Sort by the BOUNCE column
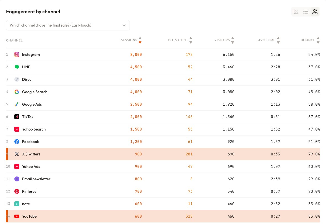 click(x=310, y=40)
